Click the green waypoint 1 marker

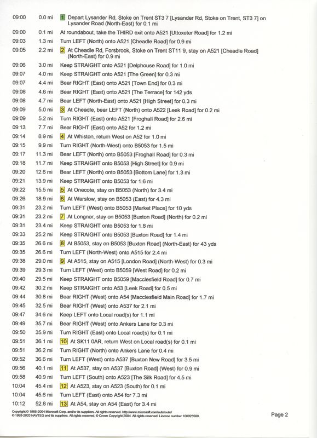[x=62, y=18]
